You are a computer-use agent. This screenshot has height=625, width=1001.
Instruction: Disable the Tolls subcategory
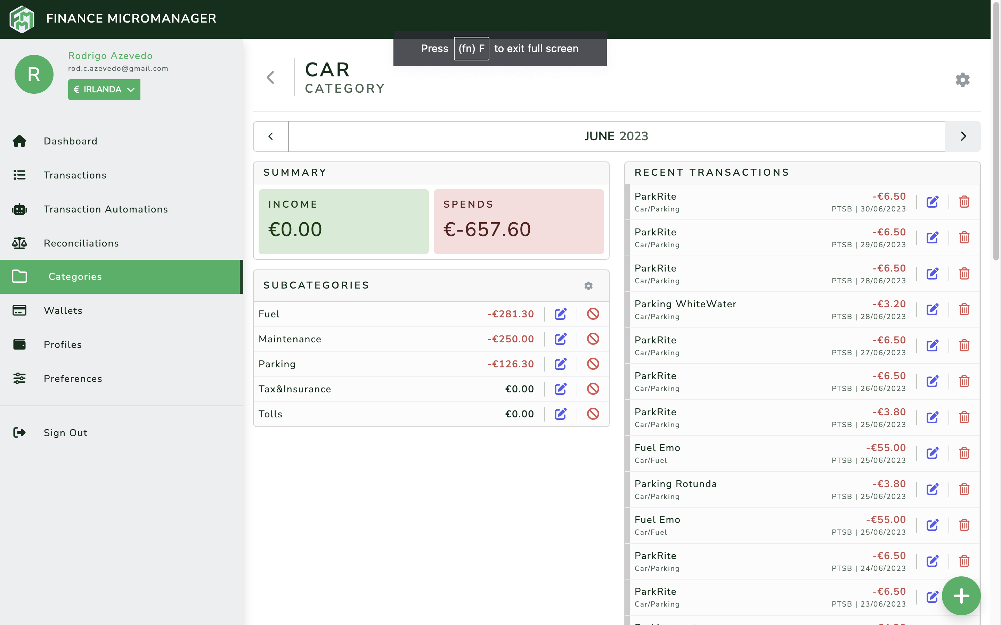(x=593, y=414)
